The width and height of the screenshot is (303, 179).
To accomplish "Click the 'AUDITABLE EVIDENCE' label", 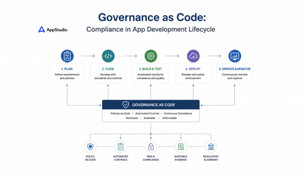I will click(x=181, y=158).
